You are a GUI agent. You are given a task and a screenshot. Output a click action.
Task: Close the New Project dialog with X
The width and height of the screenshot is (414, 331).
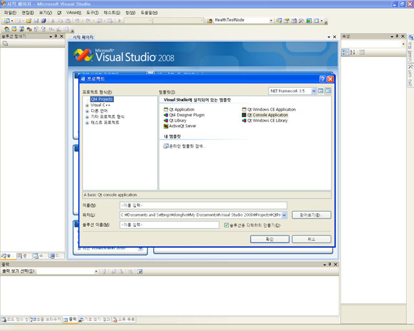[330, 79]
